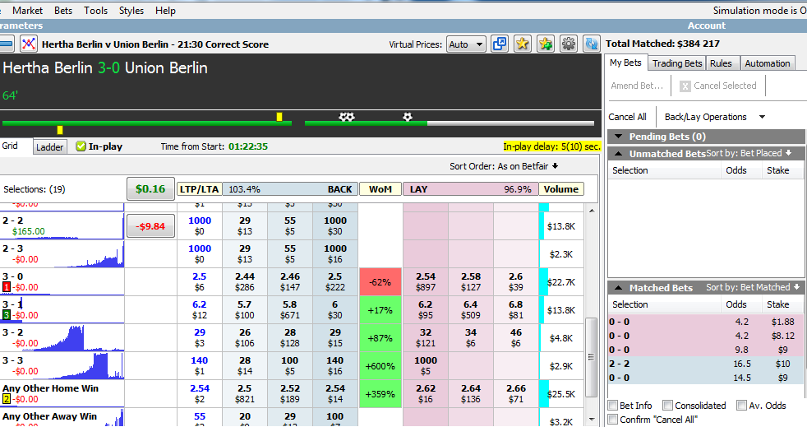The height and width of the screenshot is (427, 807).
Task: Open the Automation tab
Action: (768, 63)
